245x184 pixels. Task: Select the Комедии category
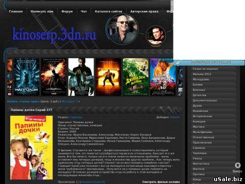point(199,122)
